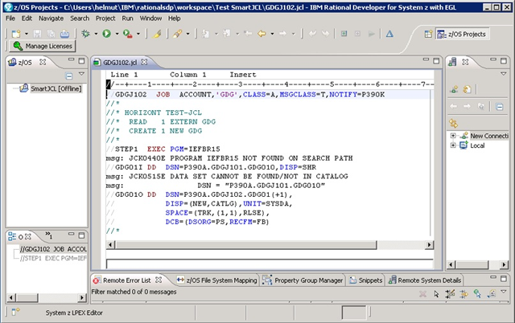The image size is (515, 323).
Task: Click the editor command input field
Action: [270, 264]
